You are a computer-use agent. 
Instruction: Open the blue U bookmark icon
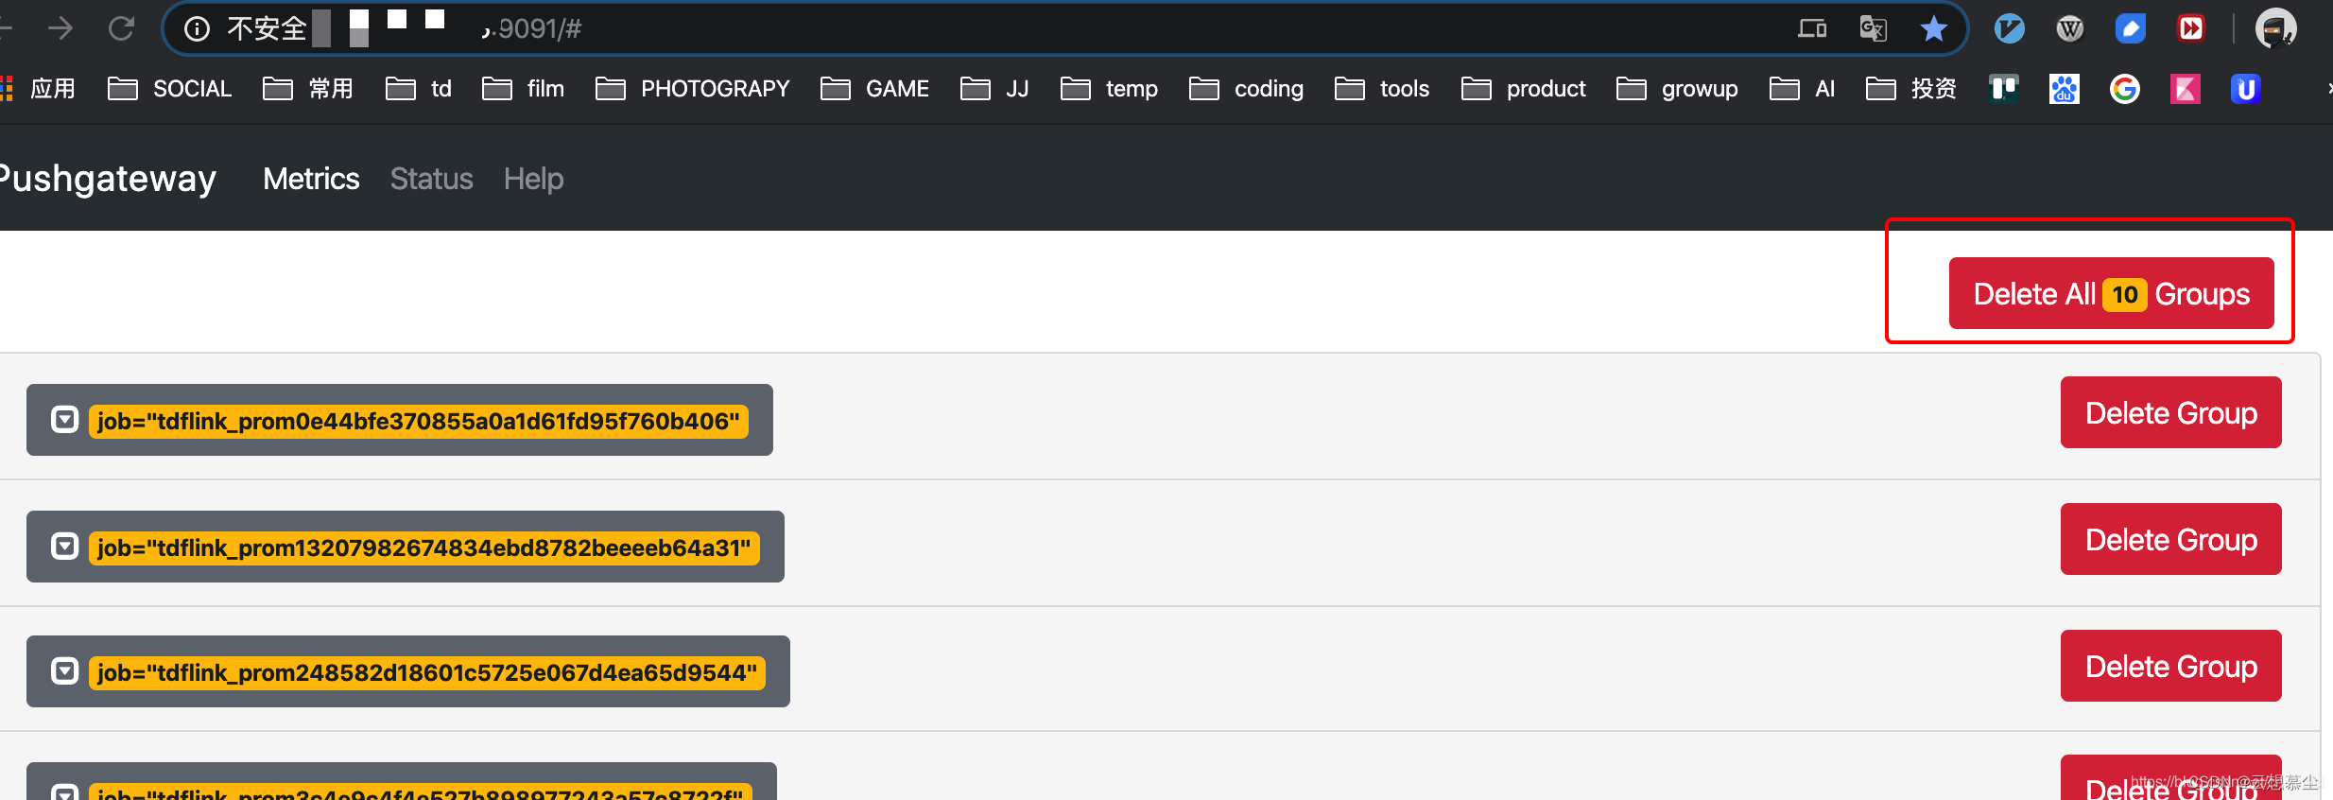tap(2246, 89)
